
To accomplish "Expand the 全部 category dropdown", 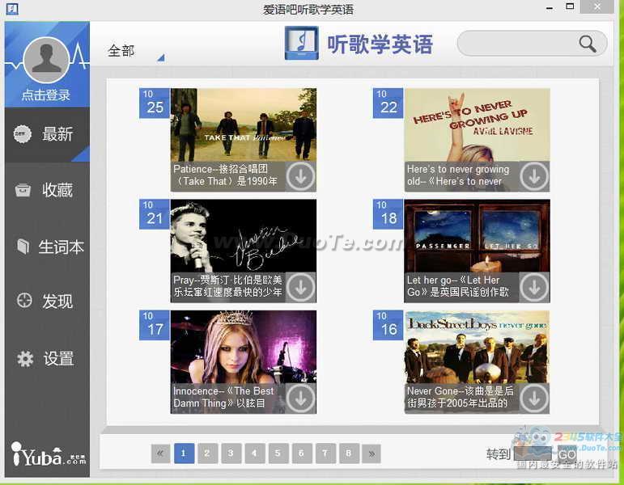I will (135, 52).
